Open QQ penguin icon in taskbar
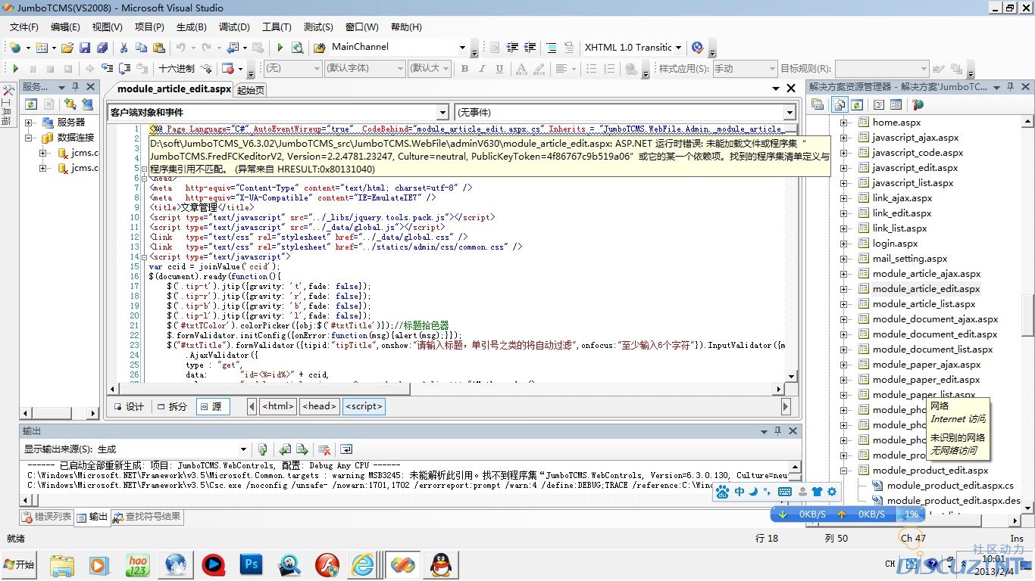This screenshot has width=1035, height=581. (x=439, y=564)
